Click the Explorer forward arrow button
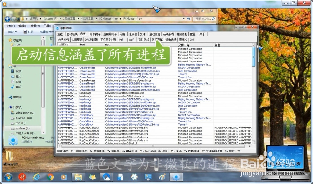The width and height of the screenshot is (313, 184). point(14,19)
